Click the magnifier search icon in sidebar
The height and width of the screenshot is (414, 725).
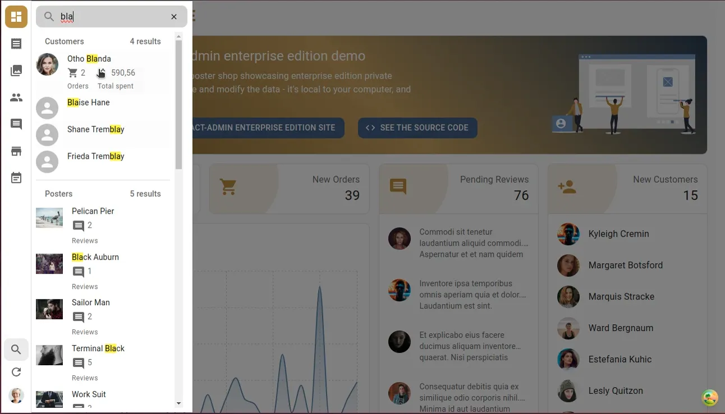point(16,349)
